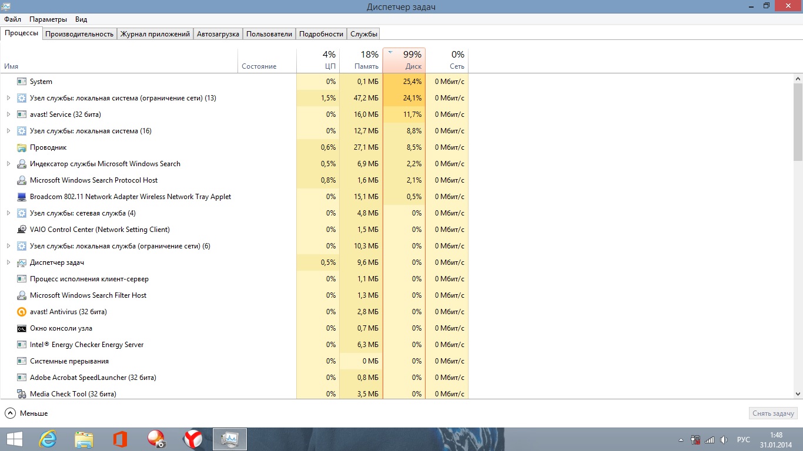This screenshot has height=451, width=803.
Task: Expand the avast! Service process group
Action: pos(8,115)
